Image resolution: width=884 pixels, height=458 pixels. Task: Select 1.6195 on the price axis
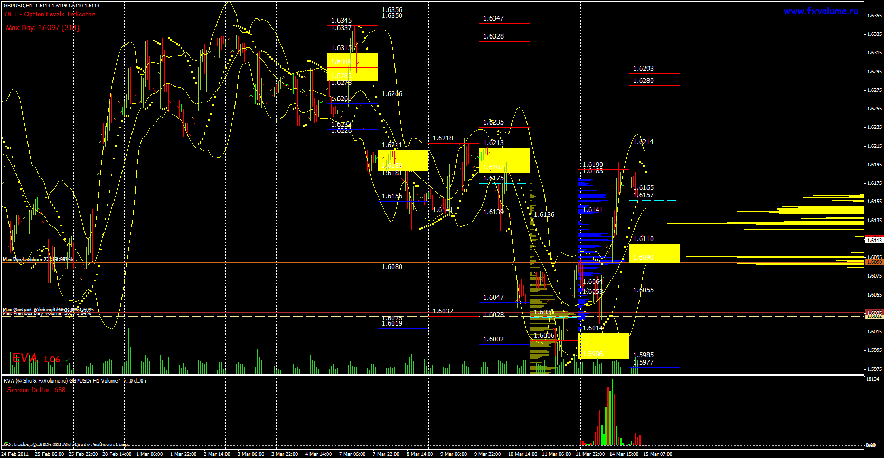tap(874, 165)
